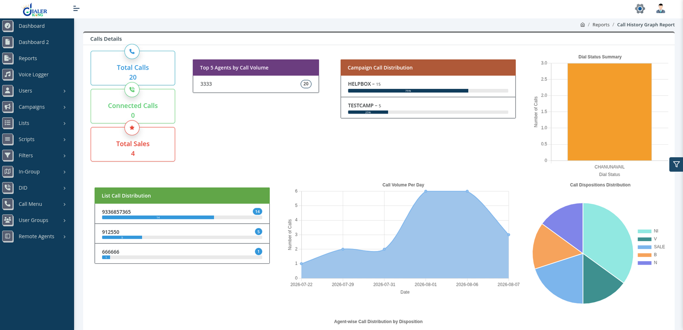Viewport: 683px width, 330px height.
Task: Click the Filters funnel icon in sidebar
Action: [8, 156]
